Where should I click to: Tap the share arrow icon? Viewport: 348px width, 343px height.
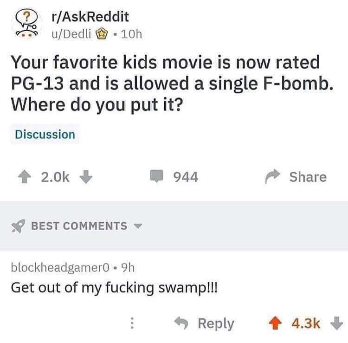coord(272,176)
